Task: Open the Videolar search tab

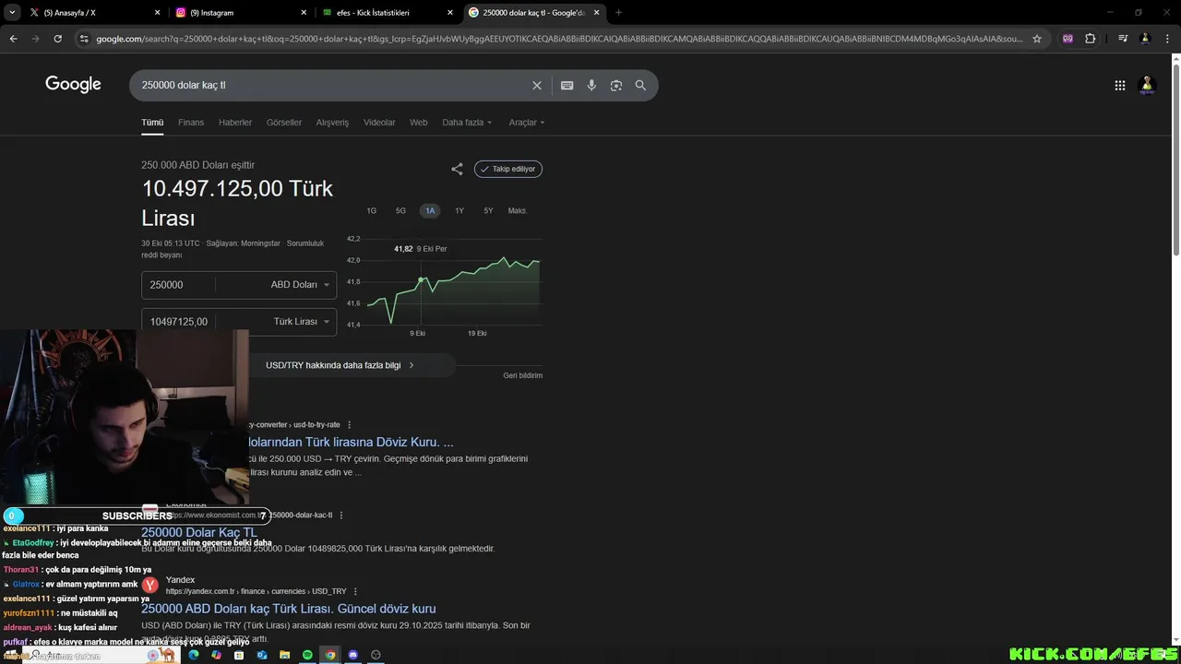Action: point(379,123)
